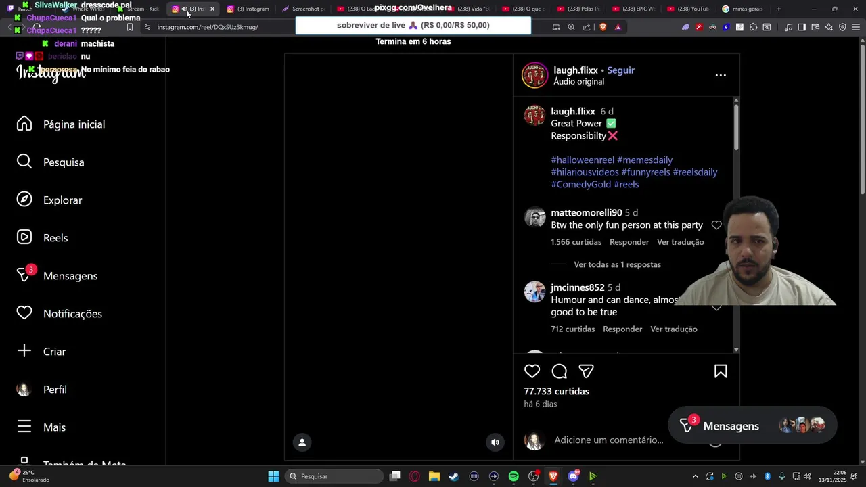Open Spotify from the taskbar
The width and height of the screenshot is (866, 487).
point(514,476)
